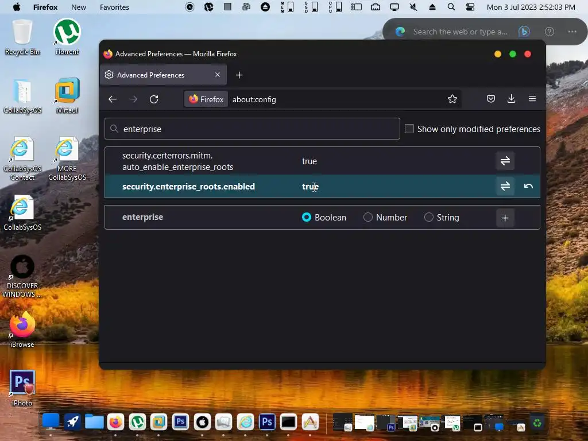The height and width of the screenshot is (441, 588).
Task: Open the recycle bin icon at dock end
Action: point(537,423)
